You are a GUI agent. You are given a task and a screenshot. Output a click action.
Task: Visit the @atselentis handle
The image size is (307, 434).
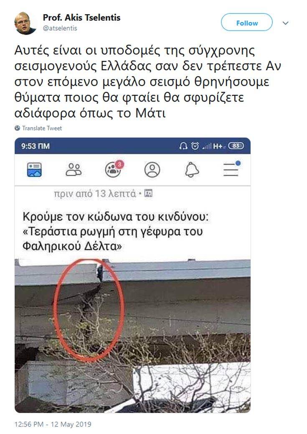click(60, 28)
